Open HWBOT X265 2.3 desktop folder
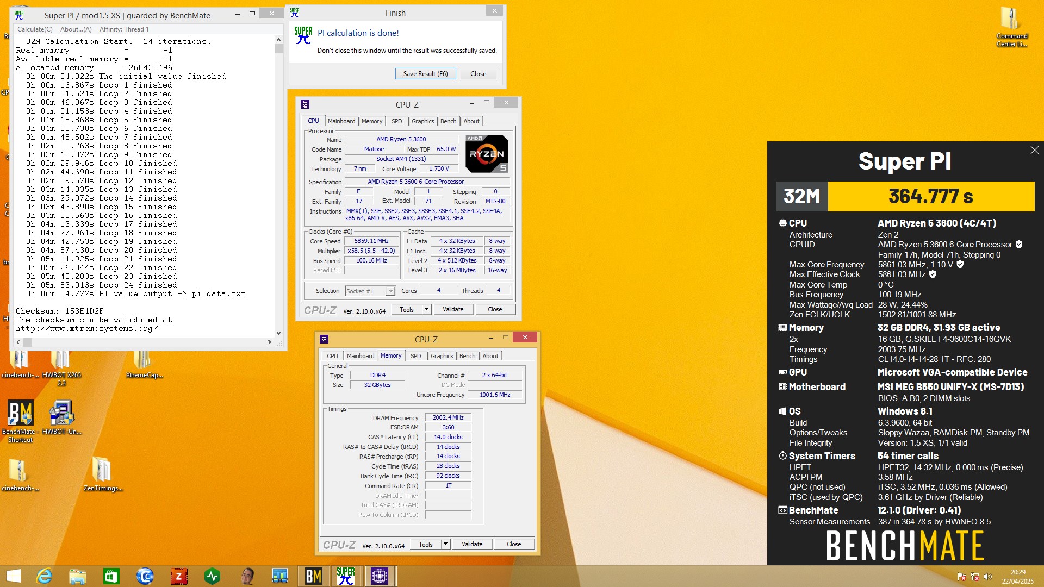The width and height of the screenshot is (1044, 587). click(61, 369)
